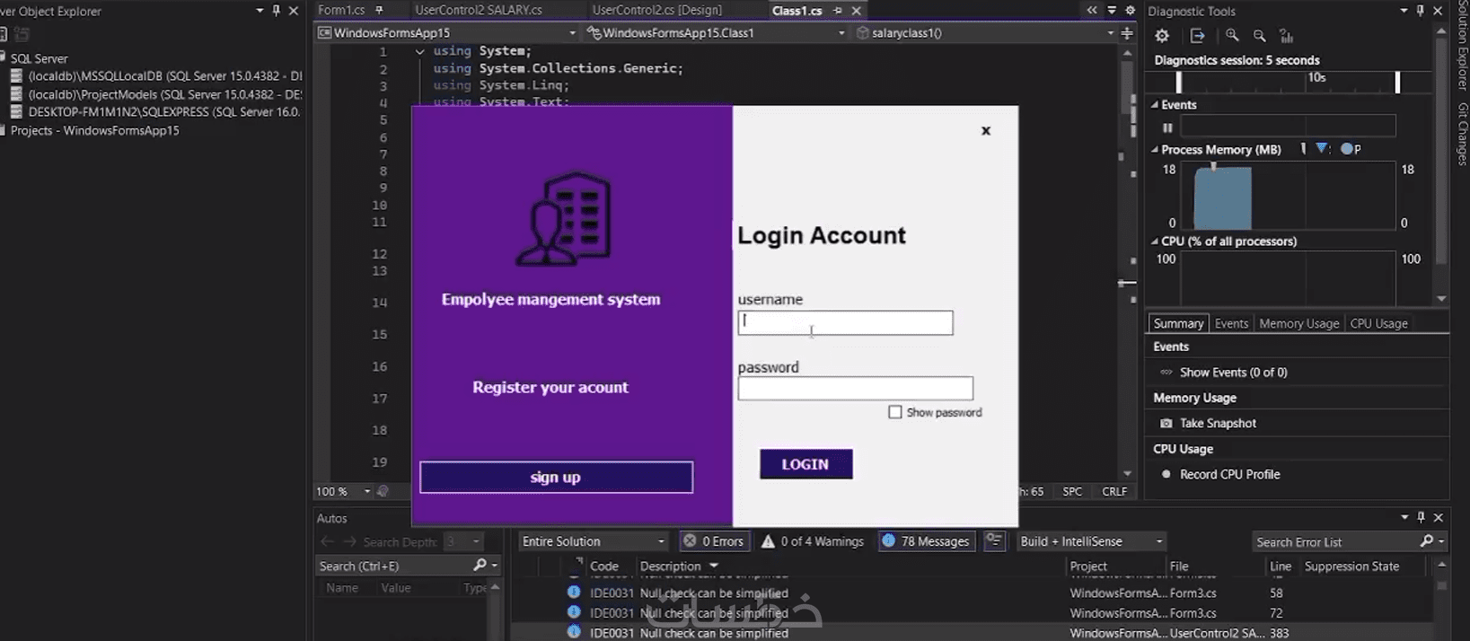The width and height of the screenshot is (1470, 641).
Task: Open Diagnostic Tools settings gear
Action: 1162,36
